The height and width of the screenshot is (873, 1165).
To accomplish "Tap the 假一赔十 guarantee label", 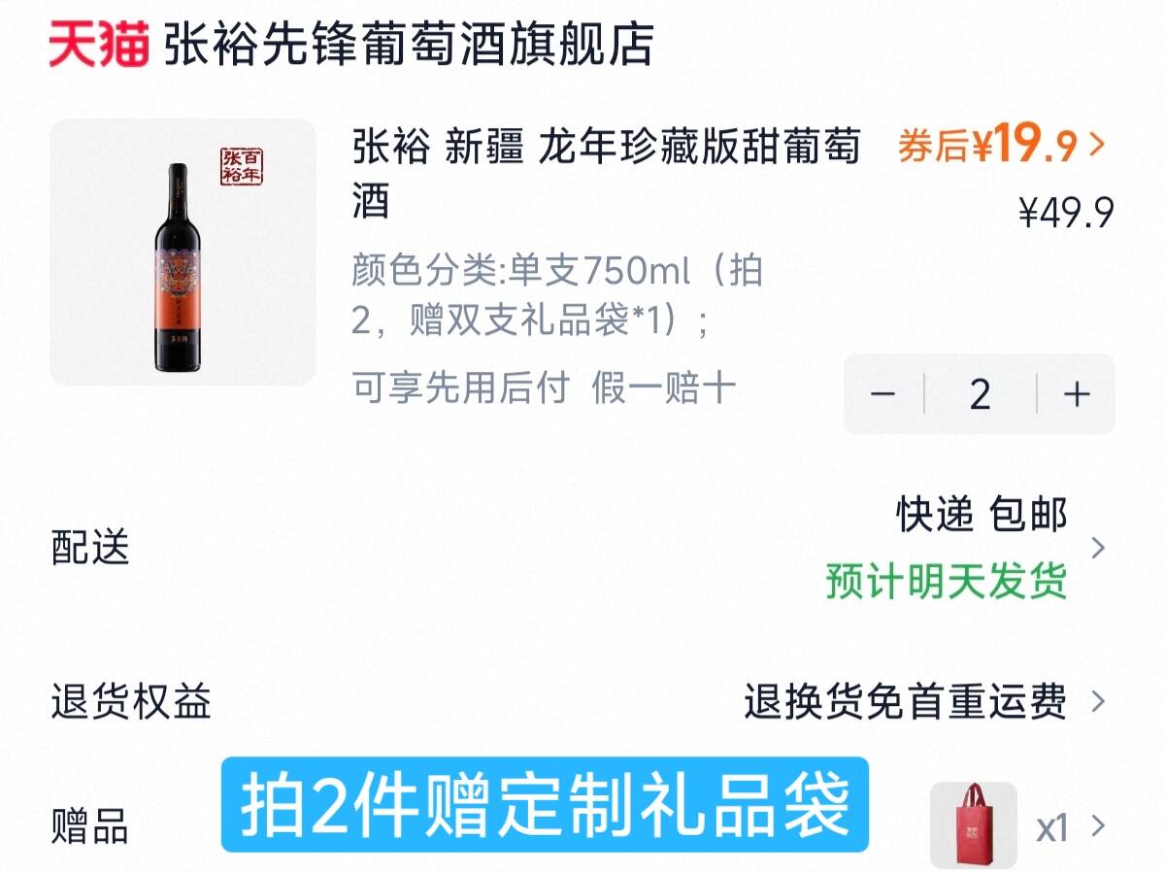I will [664, 388].
